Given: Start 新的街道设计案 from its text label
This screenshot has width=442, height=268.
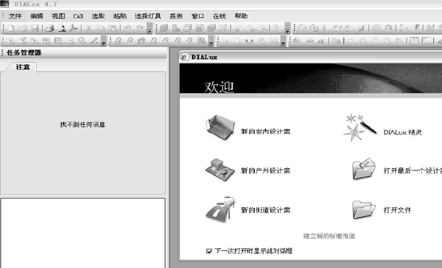Looking at the screenshot, I should coord(266,210).
